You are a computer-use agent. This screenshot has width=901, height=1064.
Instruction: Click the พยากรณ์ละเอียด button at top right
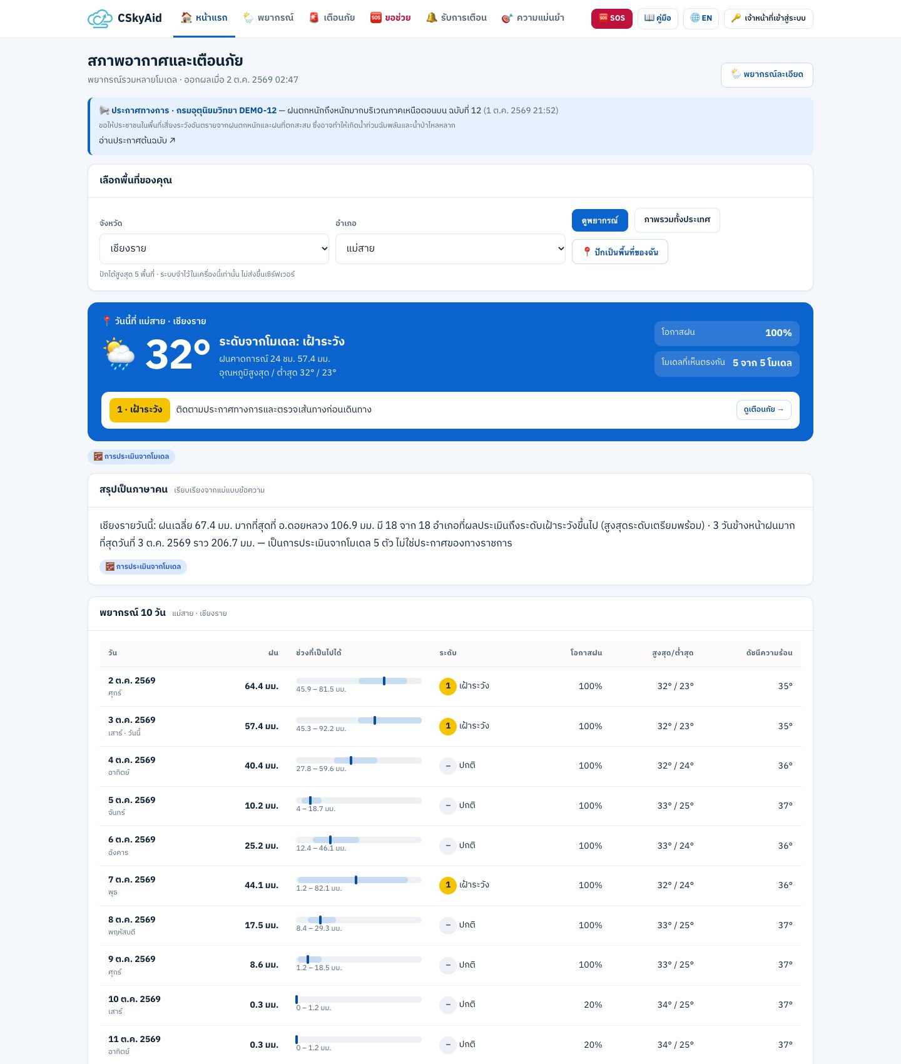coord(767,74)
